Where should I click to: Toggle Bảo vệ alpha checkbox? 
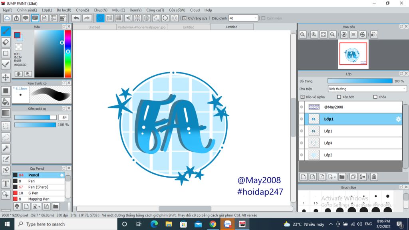[302, 97]
